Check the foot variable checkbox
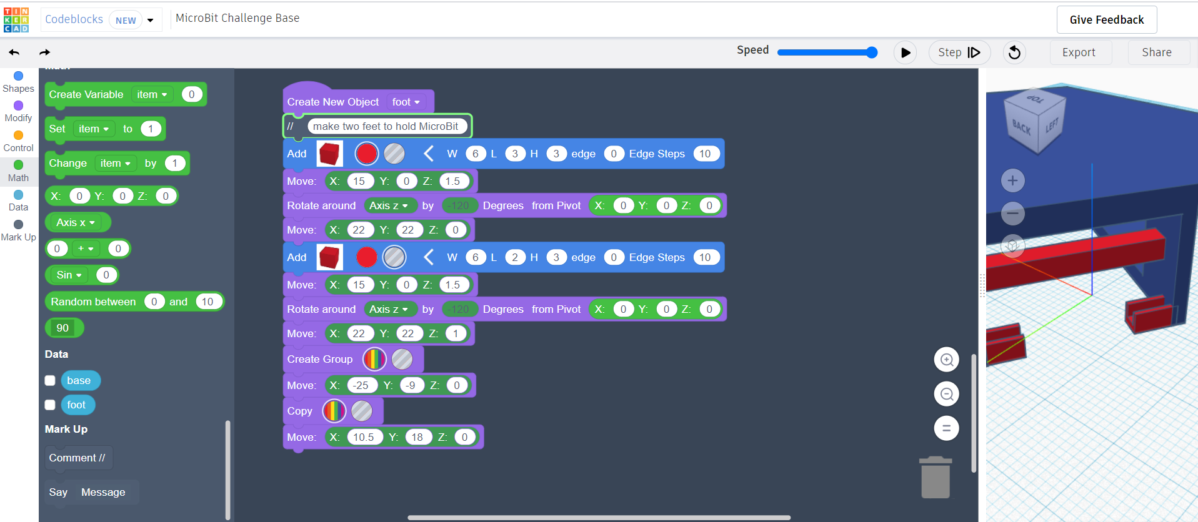 click(50, 405)
